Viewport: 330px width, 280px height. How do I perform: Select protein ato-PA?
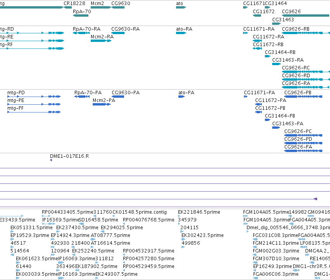[186, 93]
